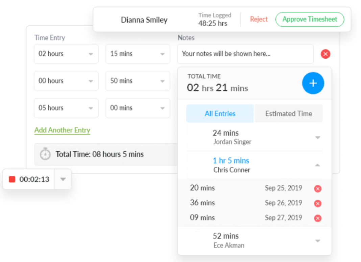Switch to the All Entries tab

(x=220, y=114)
